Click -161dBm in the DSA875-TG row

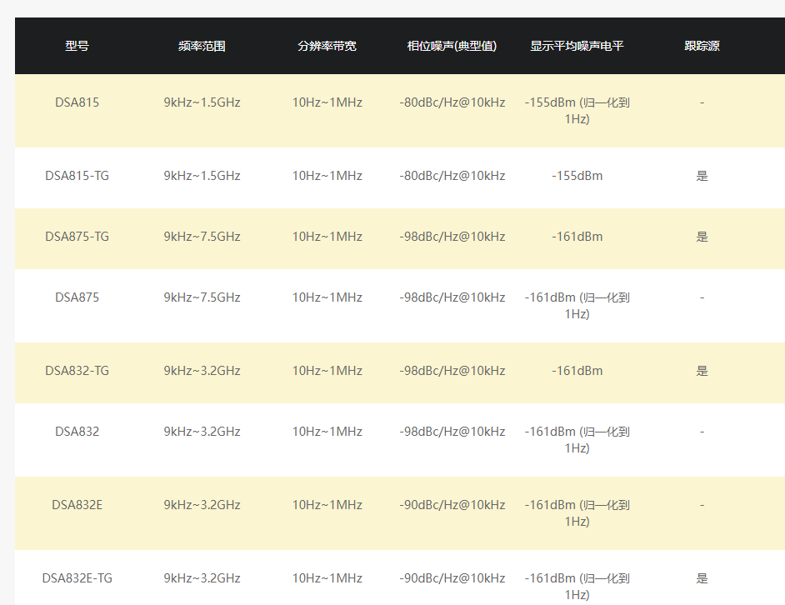(x=577, y=237)
